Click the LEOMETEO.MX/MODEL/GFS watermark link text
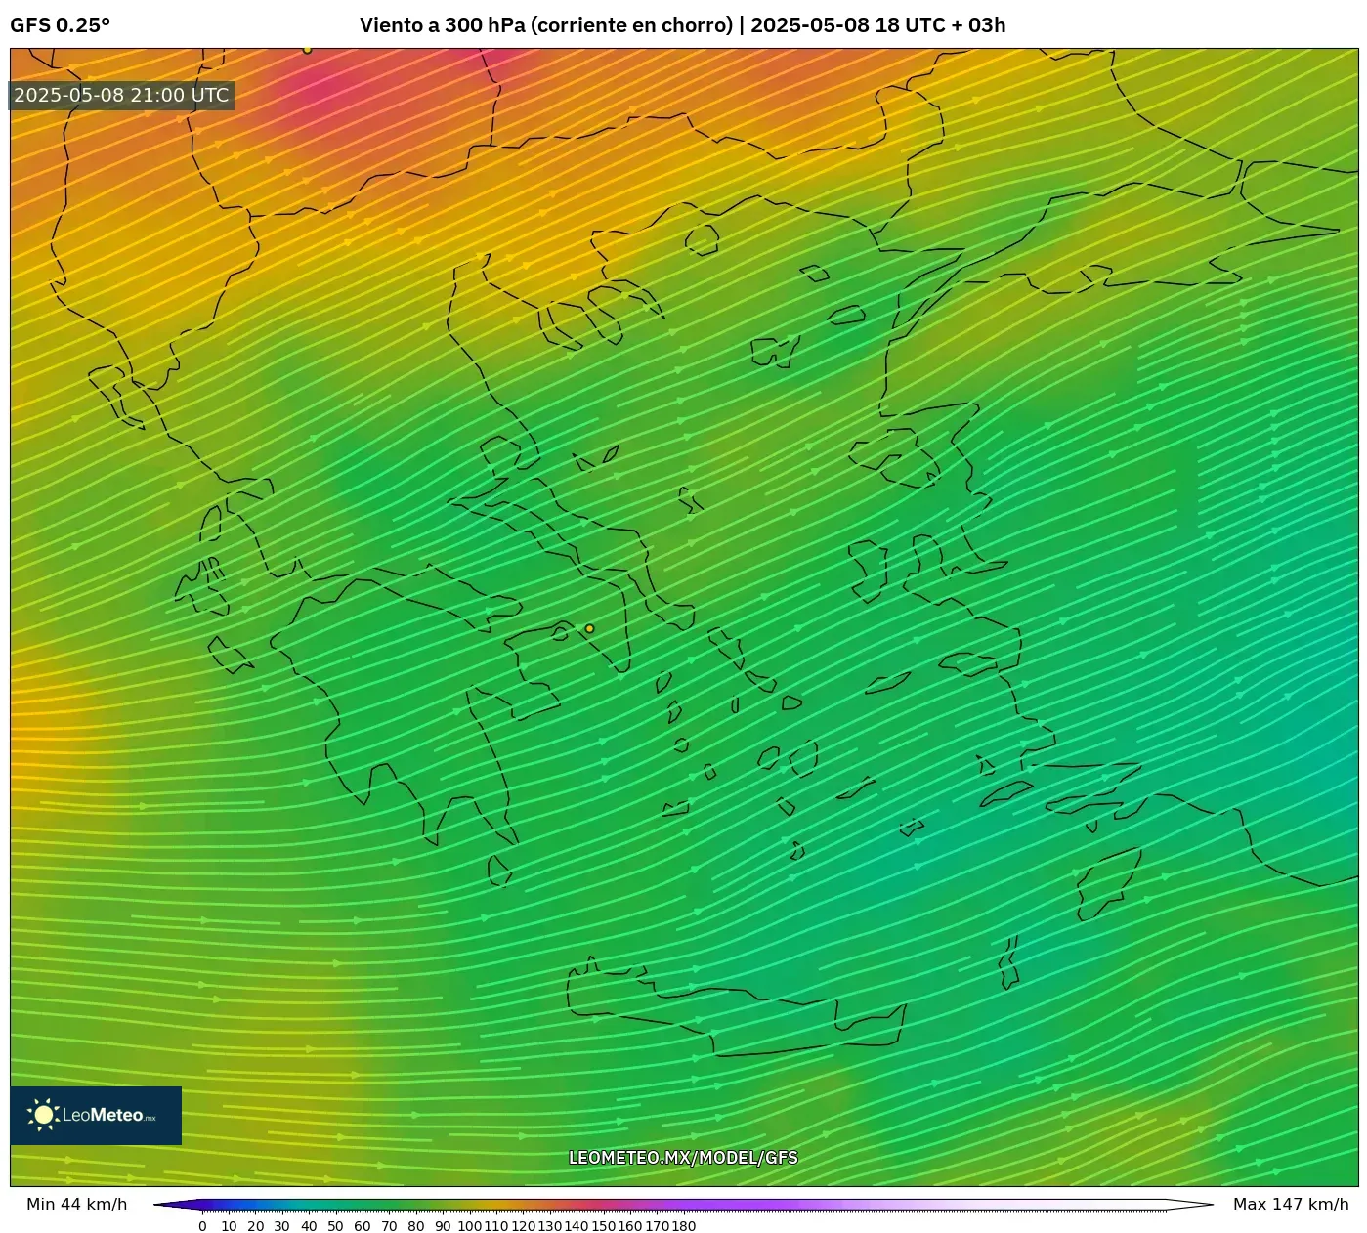Image resolution: width=1367 pixels, height=1233 pixels. (683, 1158)
